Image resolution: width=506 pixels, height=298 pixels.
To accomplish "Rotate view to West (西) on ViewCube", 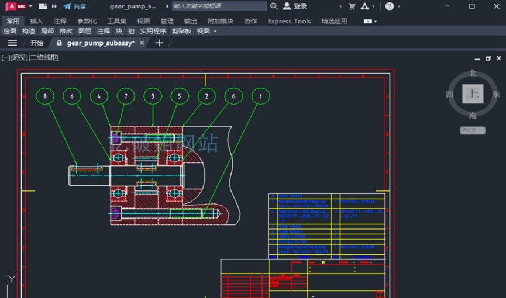I will point(449,94).
